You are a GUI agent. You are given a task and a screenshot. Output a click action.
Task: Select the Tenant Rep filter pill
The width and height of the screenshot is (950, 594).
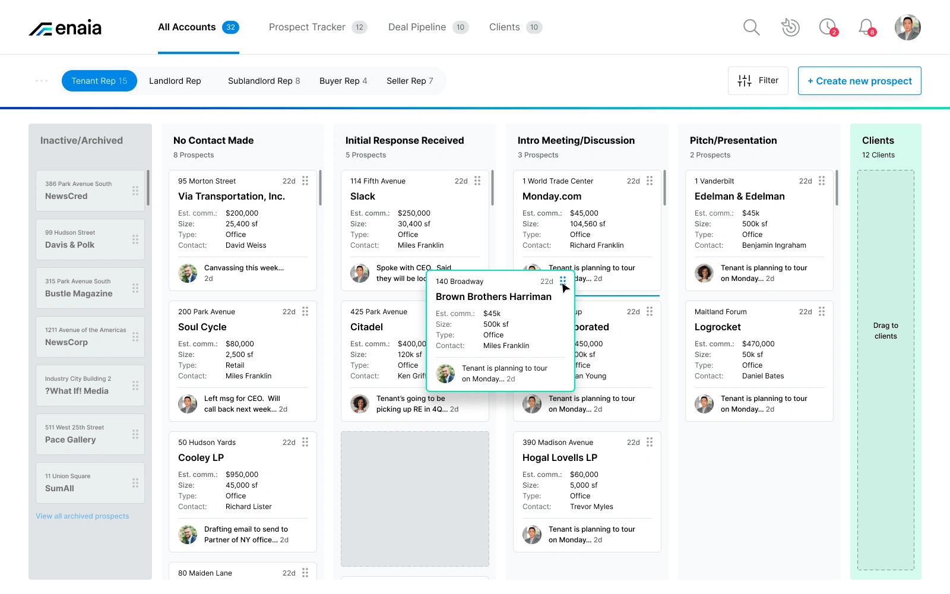point(99,81)
